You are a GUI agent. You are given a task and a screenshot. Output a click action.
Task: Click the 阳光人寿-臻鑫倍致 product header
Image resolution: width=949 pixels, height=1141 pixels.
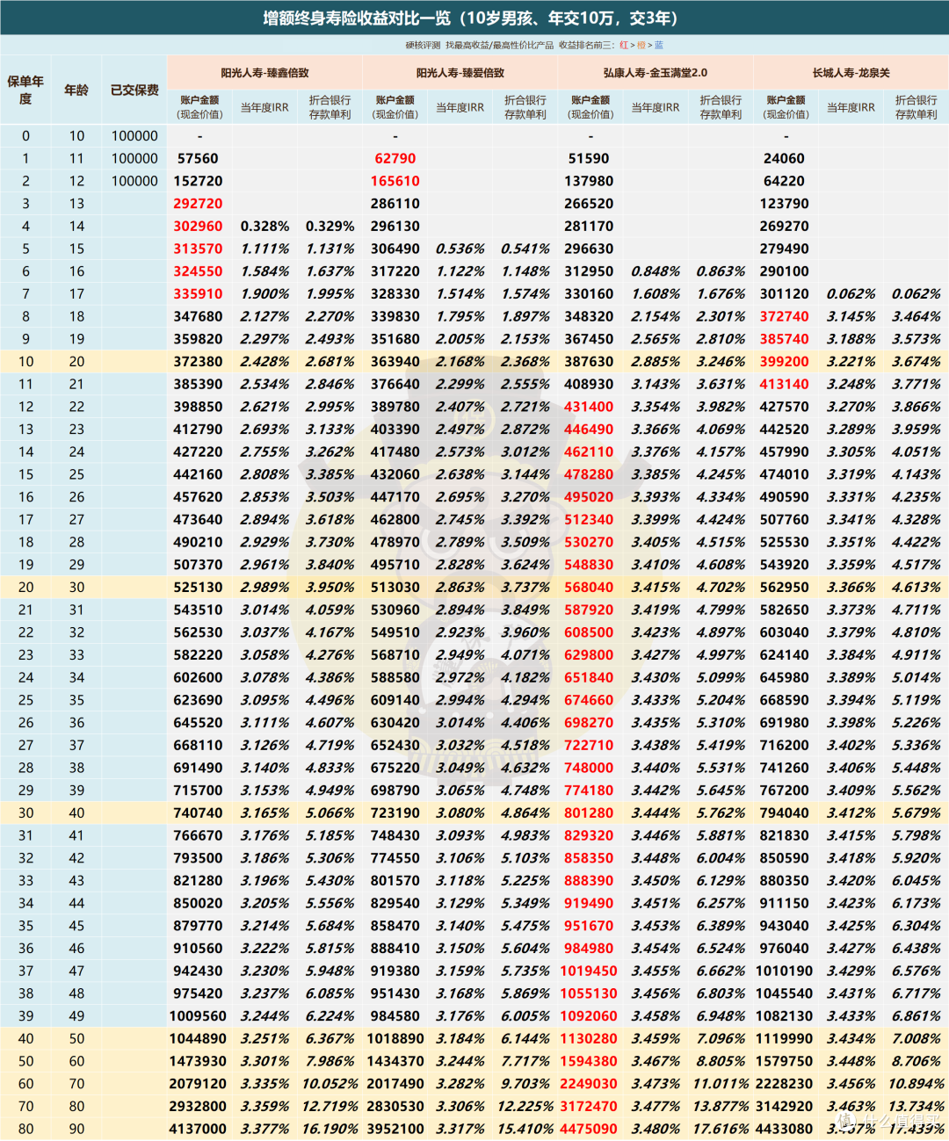[264, 73]
